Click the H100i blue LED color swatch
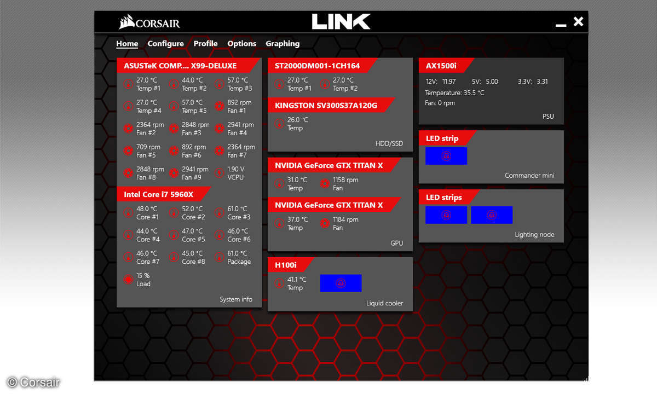 pos(341,283)
